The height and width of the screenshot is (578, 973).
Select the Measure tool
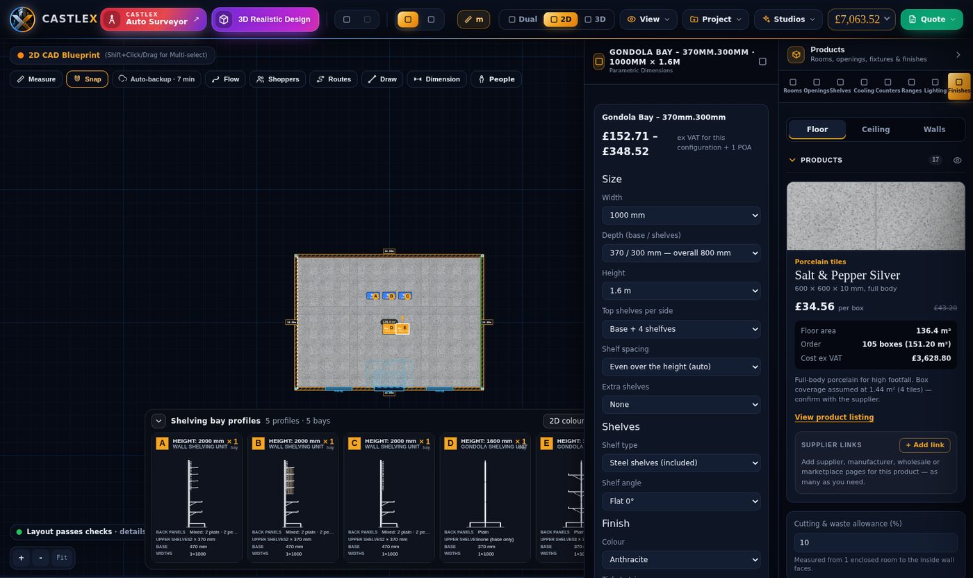tap(36, 79)
